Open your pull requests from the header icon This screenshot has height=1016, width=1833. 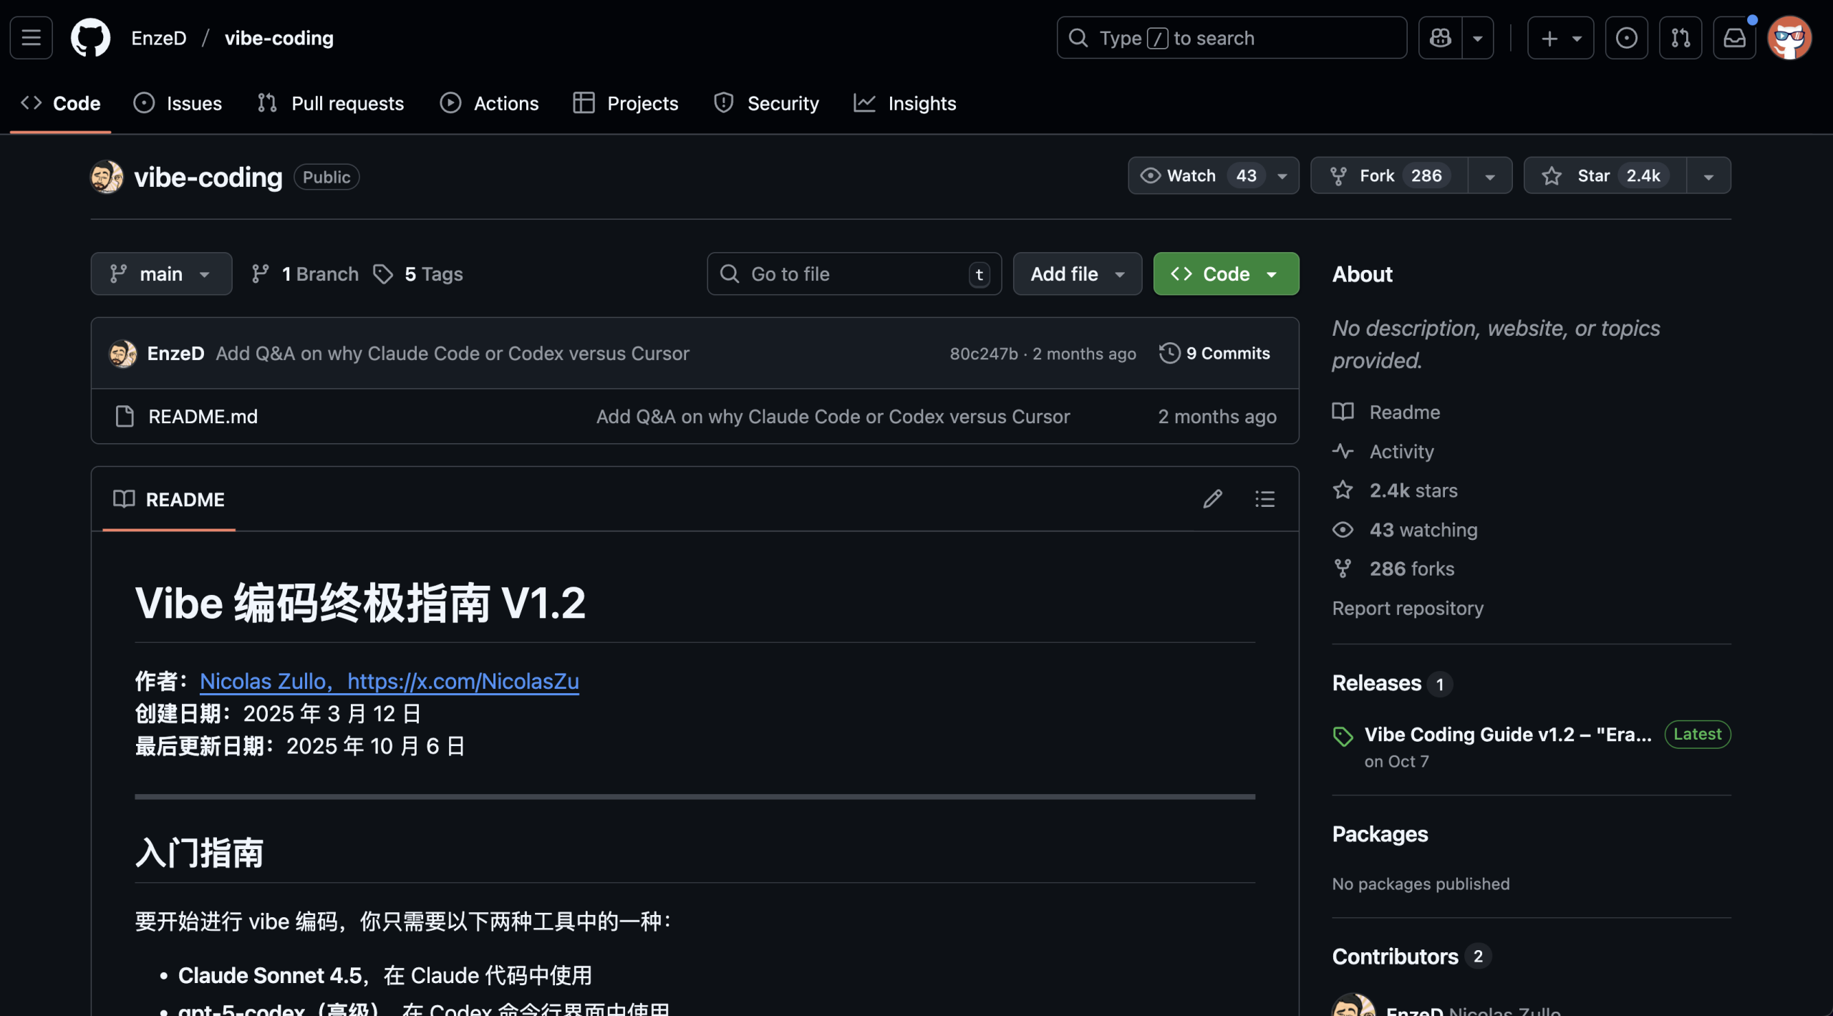[x=1680, y=37]
